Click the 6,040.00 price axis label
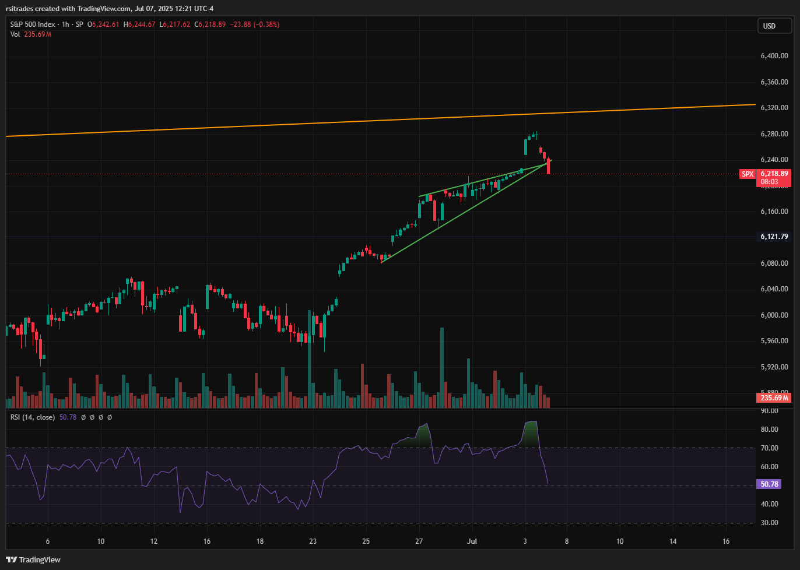The height and width of the screenshot is (570, 800). [x=774, y=289]
